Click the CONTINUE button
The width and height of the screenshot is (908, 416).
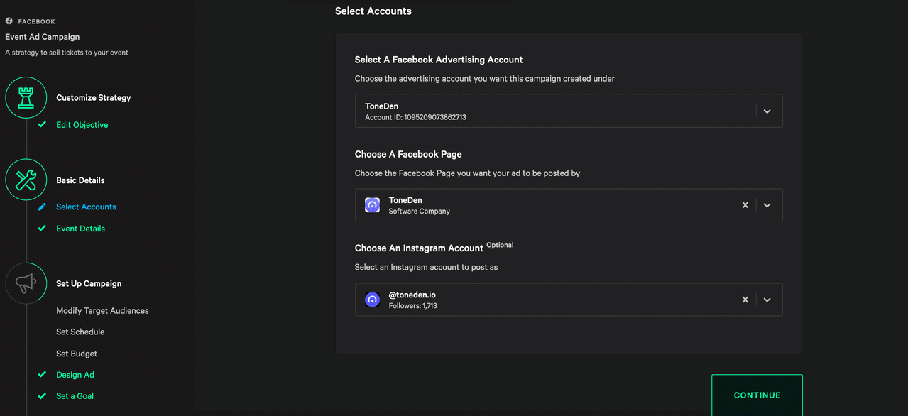pyautogui.click(x=757, y=395)
